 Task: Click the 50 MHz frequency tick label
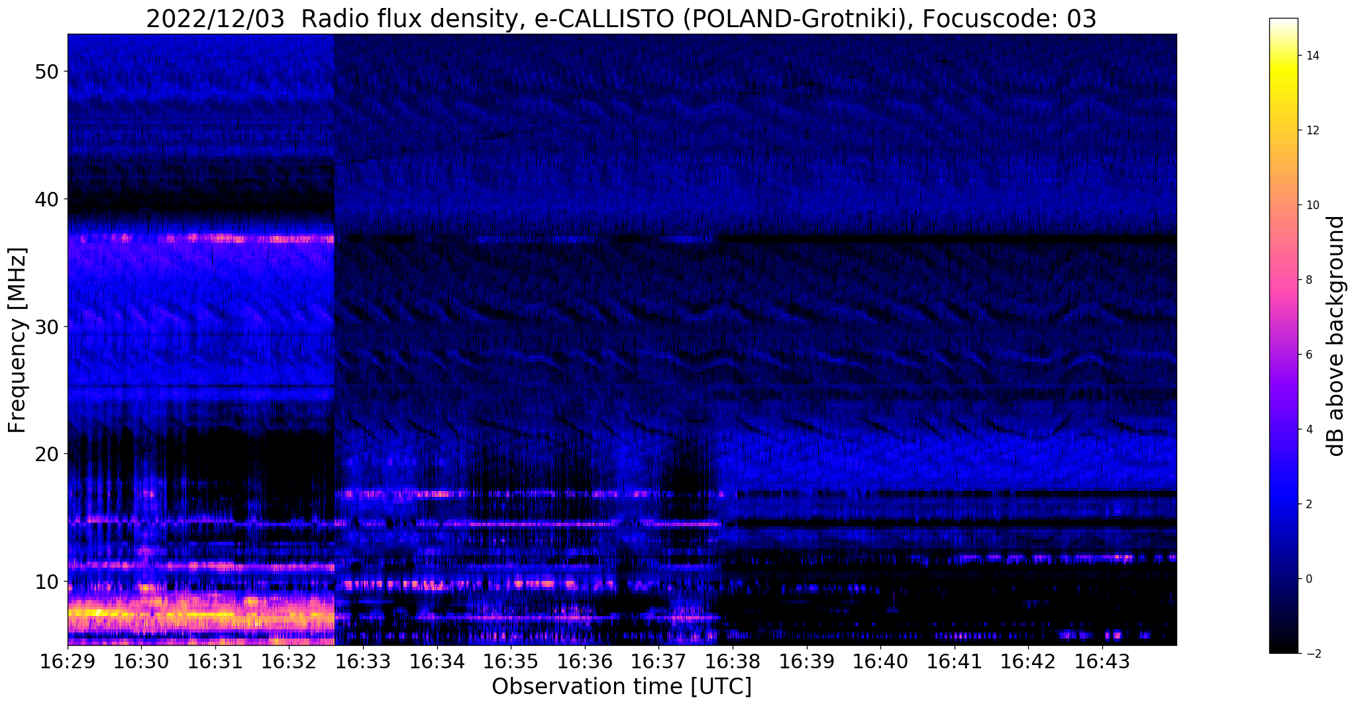point(46,71)
